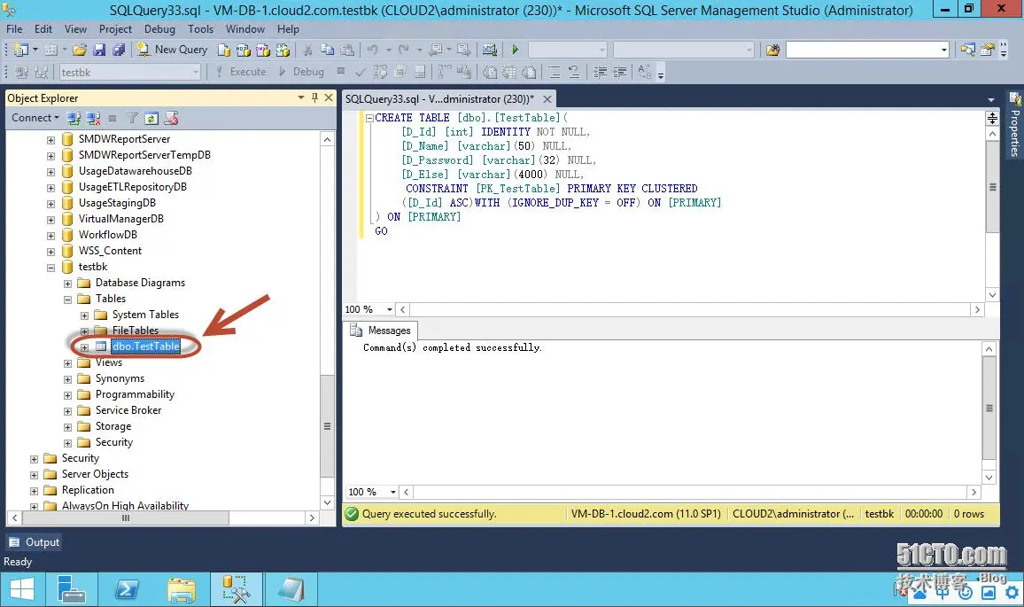Image resolution: width=1024 pixels, height=607 pixels.
Task: Click the Filter funnel icon in Object Explorer
Action: (x=132, y=118)
